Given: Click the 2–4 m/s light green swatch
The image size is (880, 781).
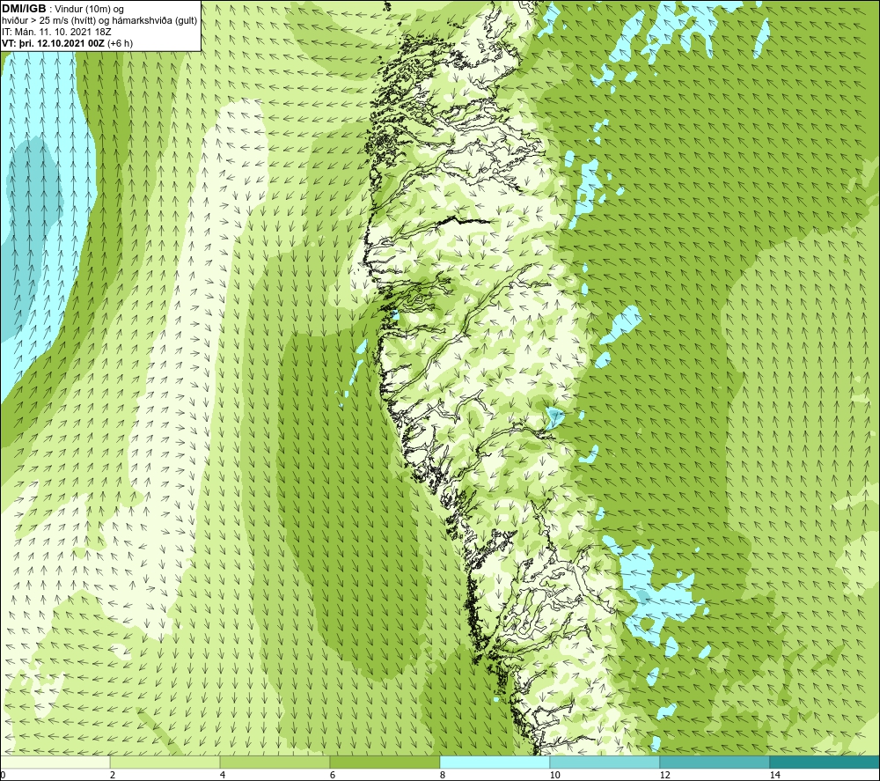Looking at the screenshot, I should point(165,762).
